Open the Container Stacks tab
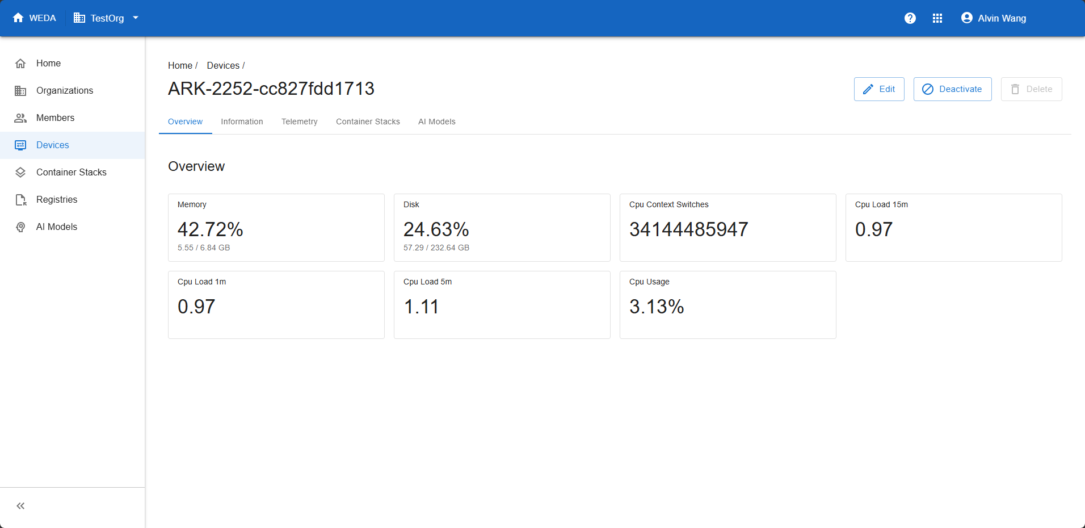The height and width of the screenshot is (528, 1085). pyautogui.click(x=368, y=121)
